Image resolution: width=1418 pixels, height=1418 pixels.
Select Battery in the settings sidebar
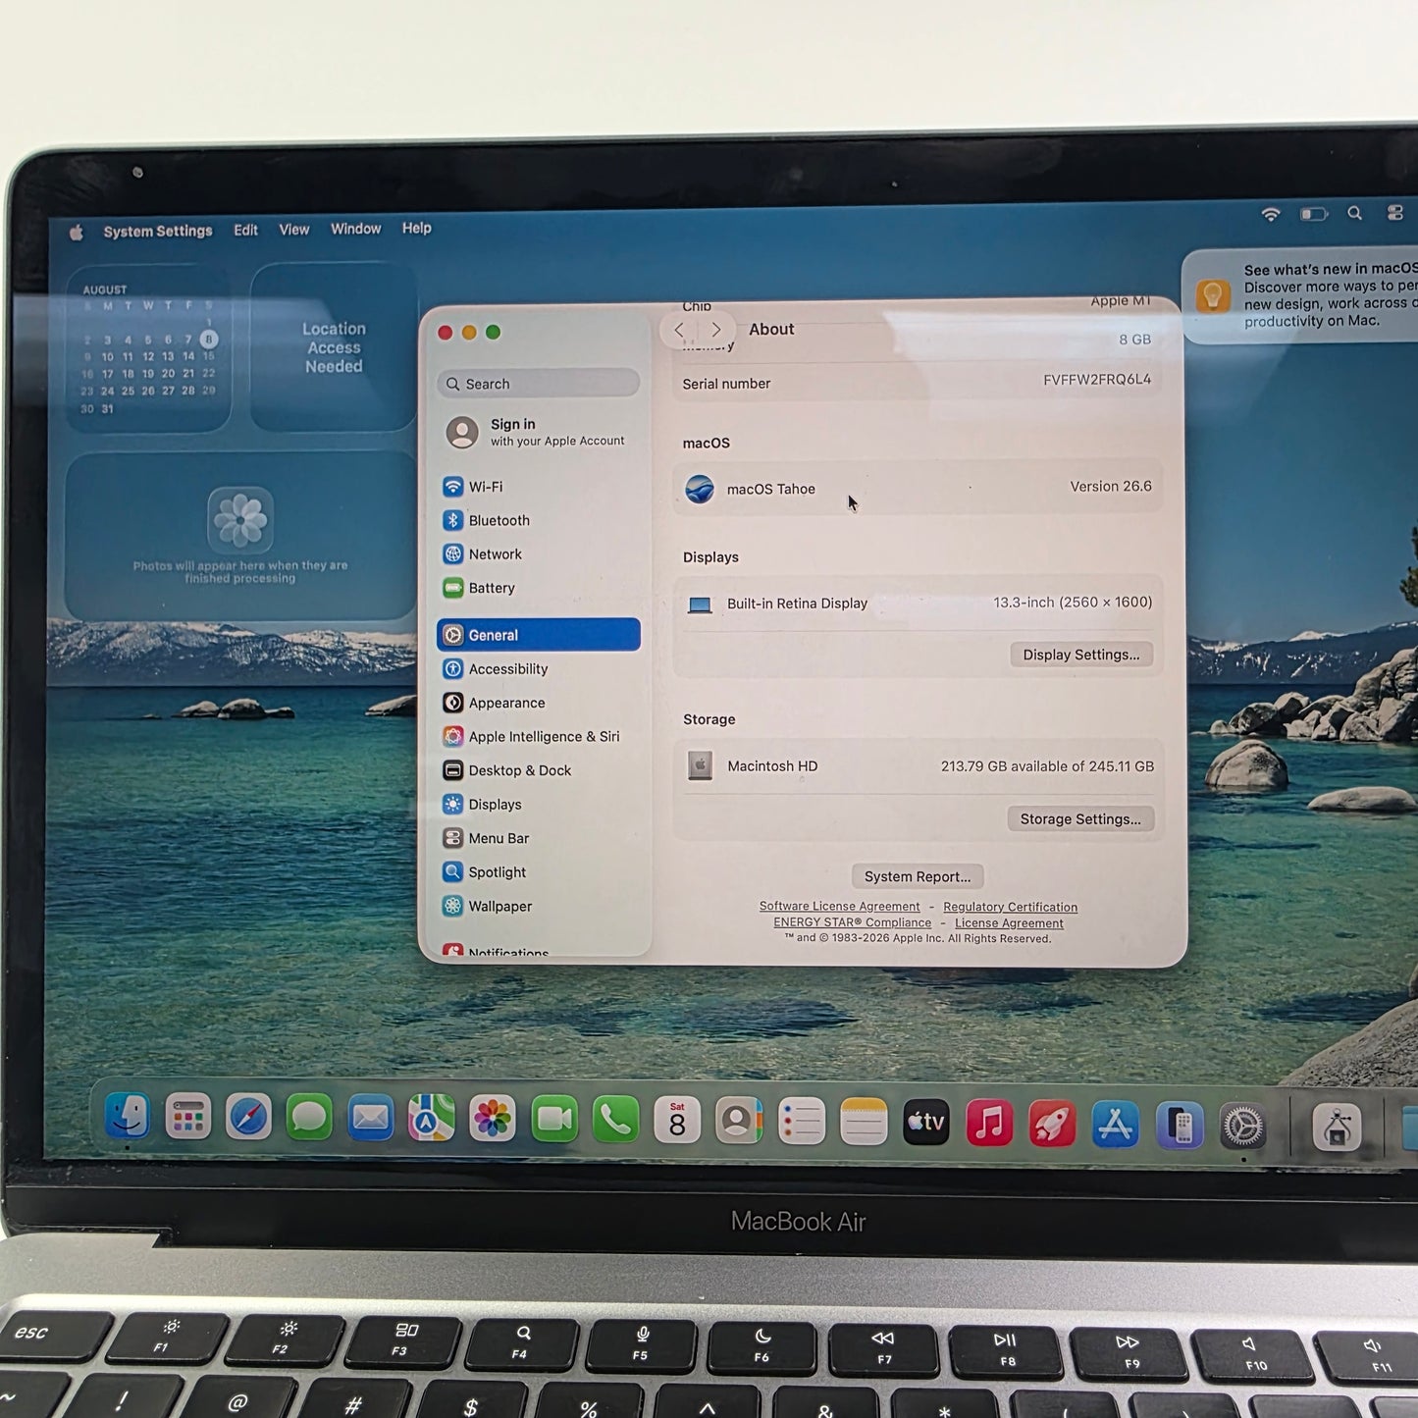538,588
